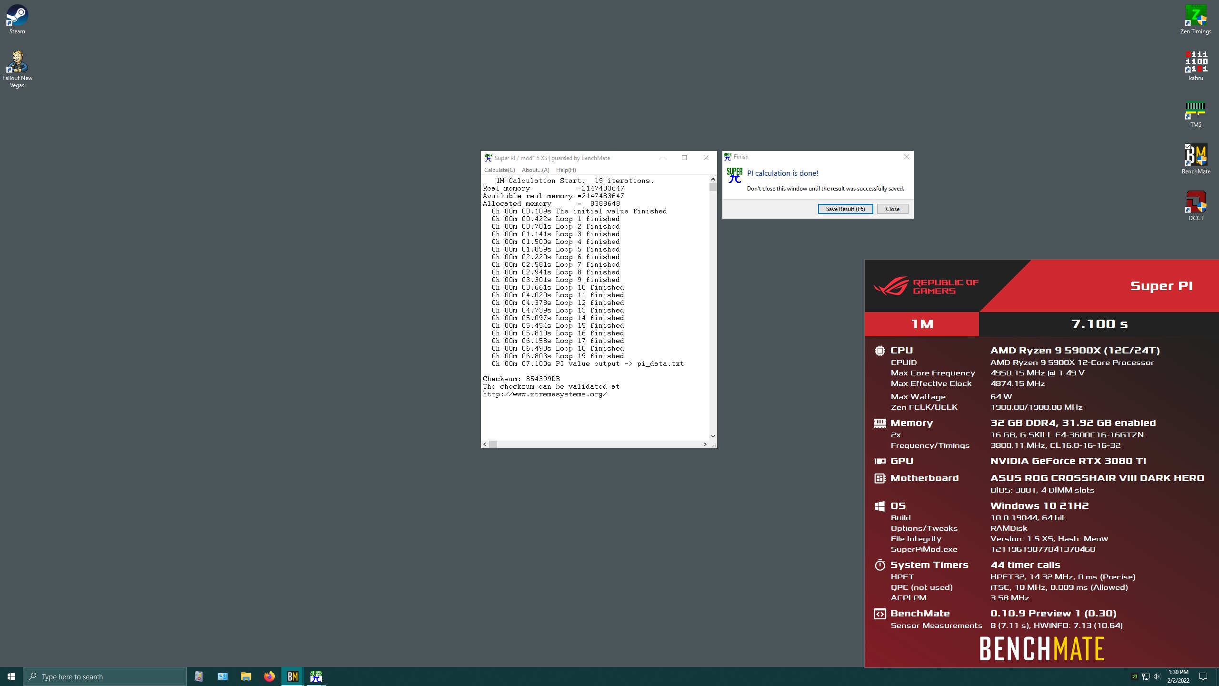Image resolution: width=1219 pixels, height=686 pixels.
Task: Click the Windows 10 21H2 text
Action: click(1039, 506)
